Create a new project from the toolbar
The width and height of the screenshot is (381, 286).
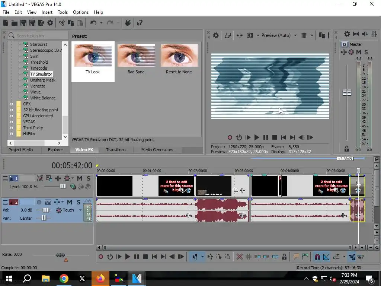[6, 23]
